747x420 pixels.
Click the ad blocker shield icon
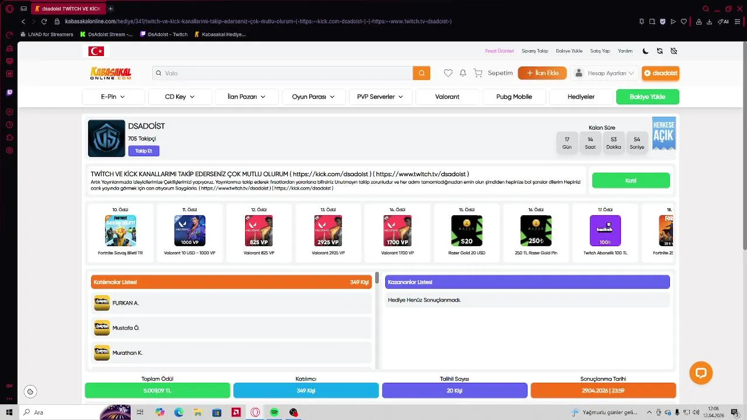[662, 22]
